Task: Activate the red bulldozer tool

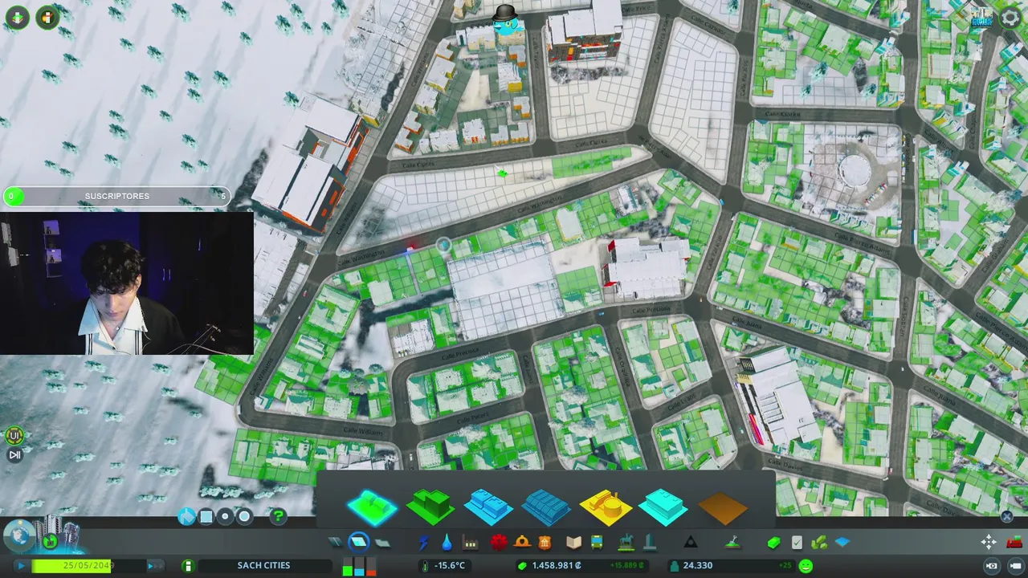Action: click(1014, 543)
